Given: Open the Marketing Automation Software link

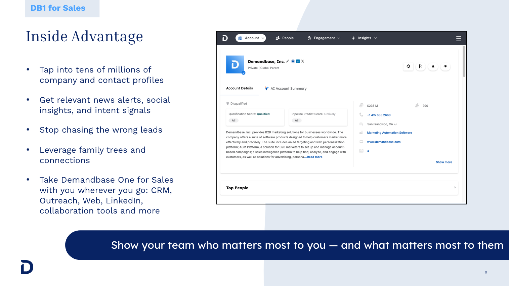Looking at the screenshot, I should point(389,133).
